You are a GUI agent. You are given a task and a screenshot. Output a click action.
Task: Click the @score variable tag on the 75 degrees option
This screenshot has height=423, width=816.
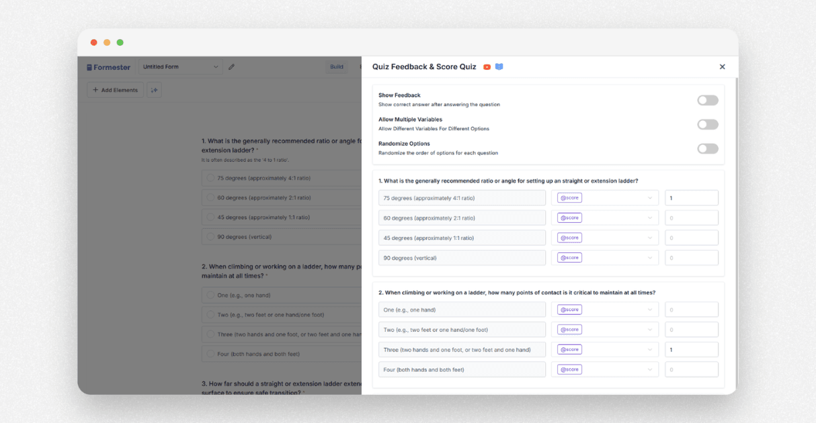point(569,197)
